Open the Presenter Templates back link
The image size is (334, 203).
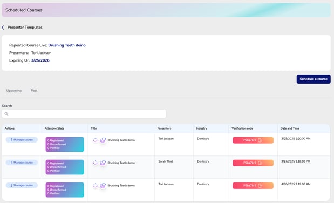coord(25,28)
